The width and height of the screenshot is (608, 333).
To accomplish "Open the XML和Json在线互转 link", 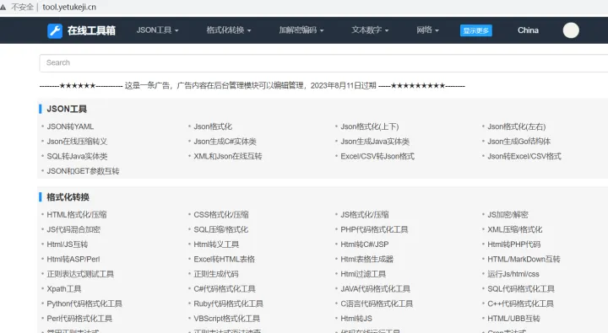I will 228,156.
